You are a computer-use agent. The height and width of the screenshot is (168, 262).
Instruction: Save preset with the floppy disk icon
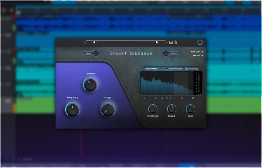pyautogui.click(x=171, y=42)
